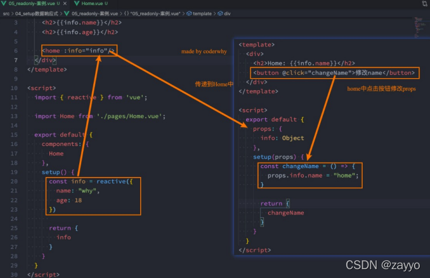The width and height of the screenshot is (430, 278).
Task: Click the setup() function on line 19
Action: 55,172
